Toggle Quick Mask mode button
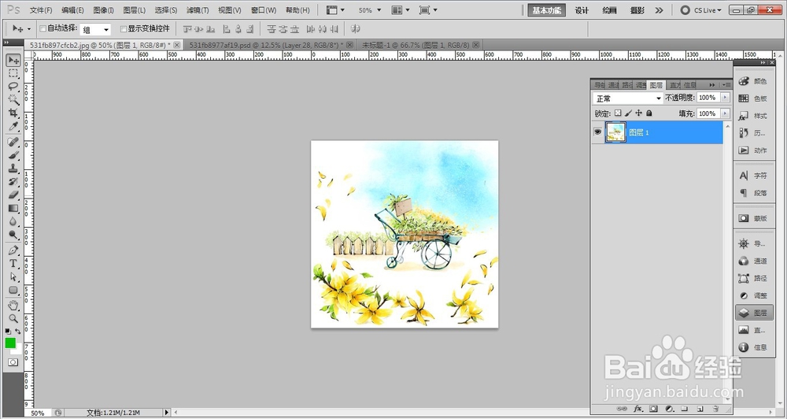The width and height of the screenshot is (787, 419). pyautogui.click(x=13, y=362)
